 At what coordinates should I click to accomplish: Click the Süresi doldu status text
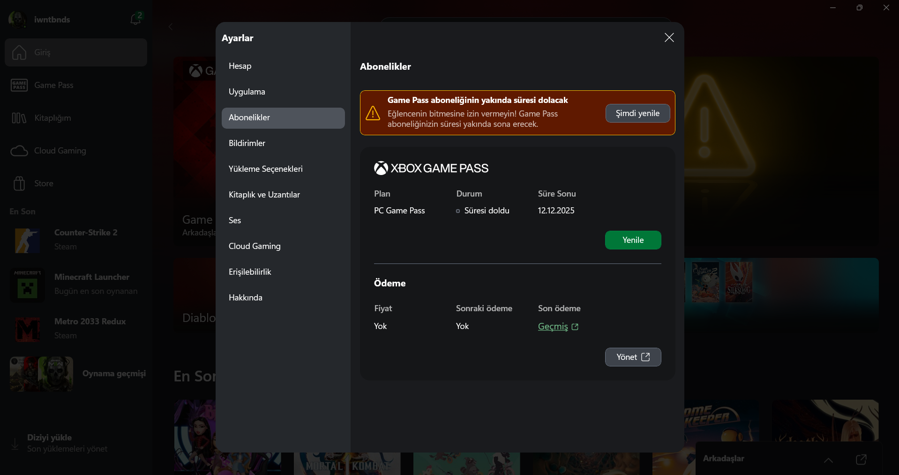point(487,211)
